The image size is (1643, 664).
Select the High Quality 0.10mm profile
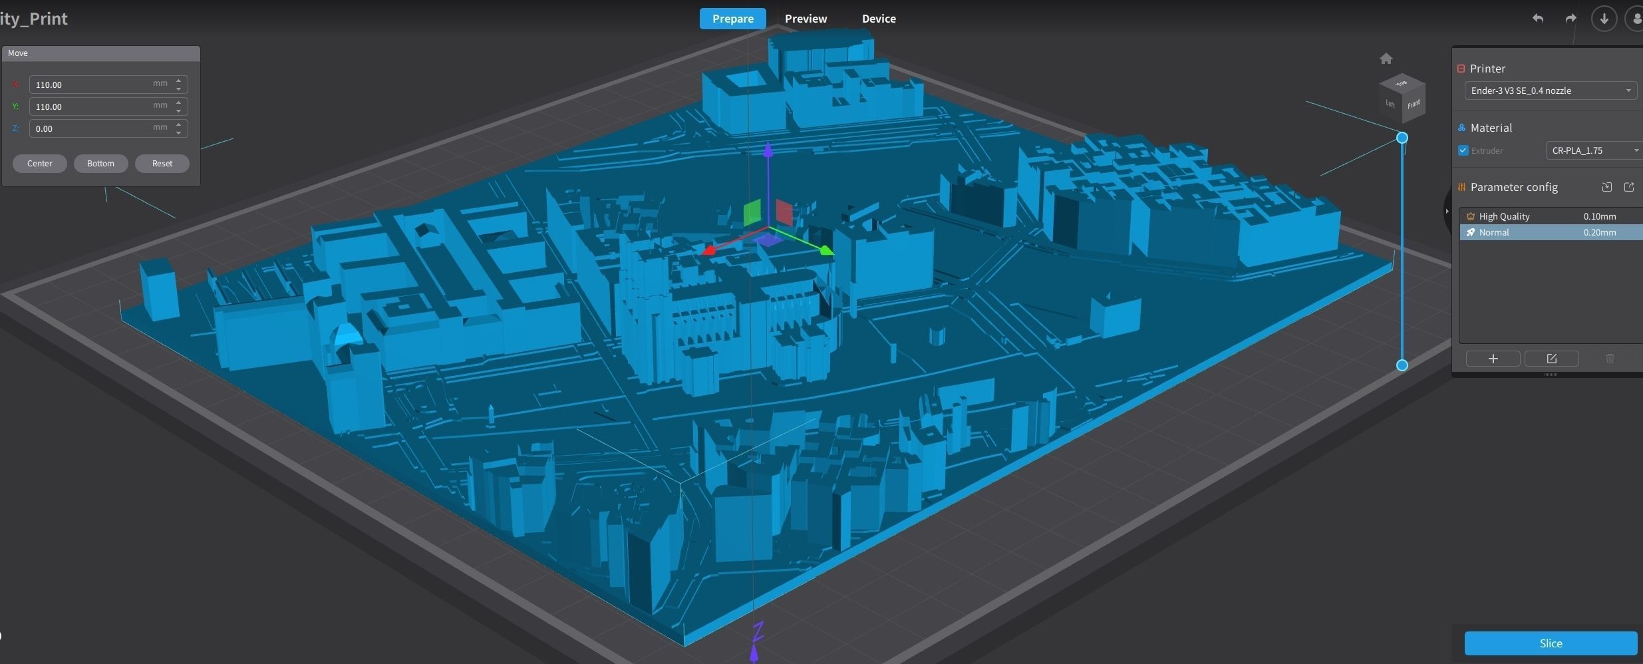1551,216
